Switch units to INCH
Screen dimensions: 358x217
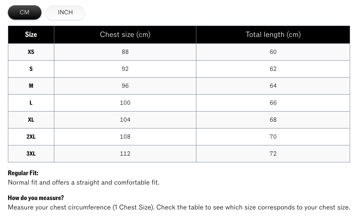(x=65, y=12)
